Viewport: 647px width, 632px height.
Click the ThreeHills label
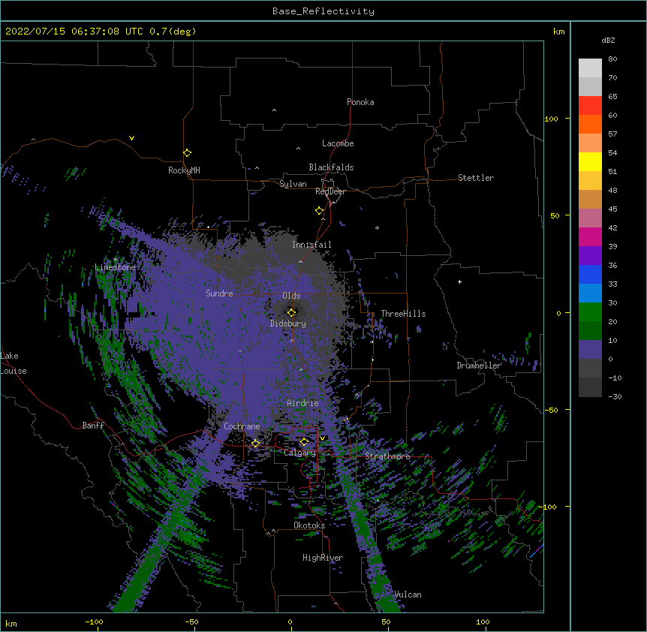tap(403, 314)
